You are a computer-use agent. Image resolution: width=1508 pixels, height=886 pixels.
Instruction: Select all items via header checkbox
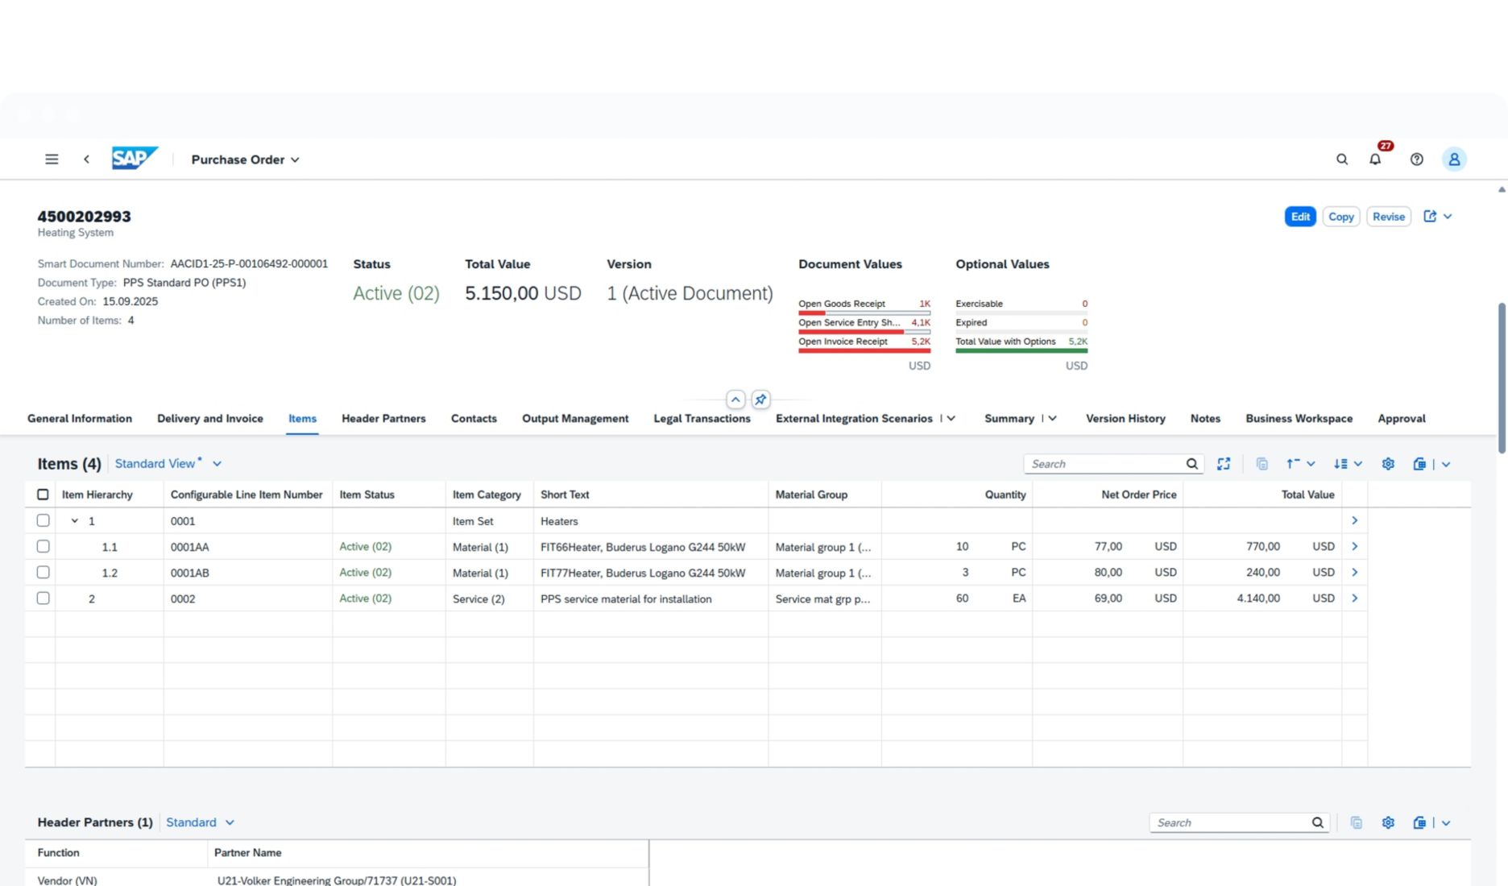tap(43, 494)
